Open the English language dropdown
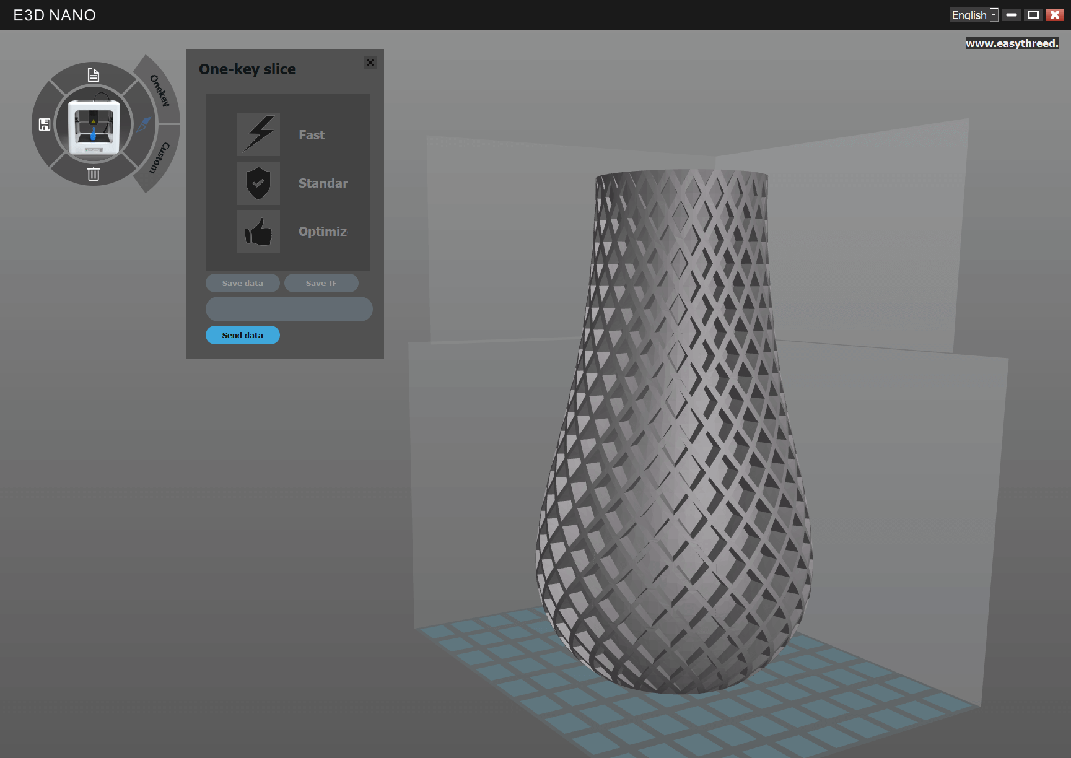Viewport: 1071px width, 758px height. pyautogui.click(x=995, y=14)
